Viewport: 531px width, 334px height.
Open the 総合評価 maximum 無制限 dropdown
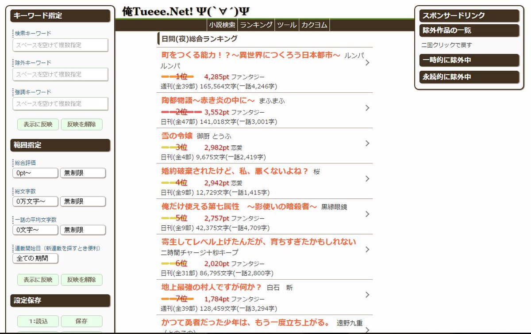point(83,173)
